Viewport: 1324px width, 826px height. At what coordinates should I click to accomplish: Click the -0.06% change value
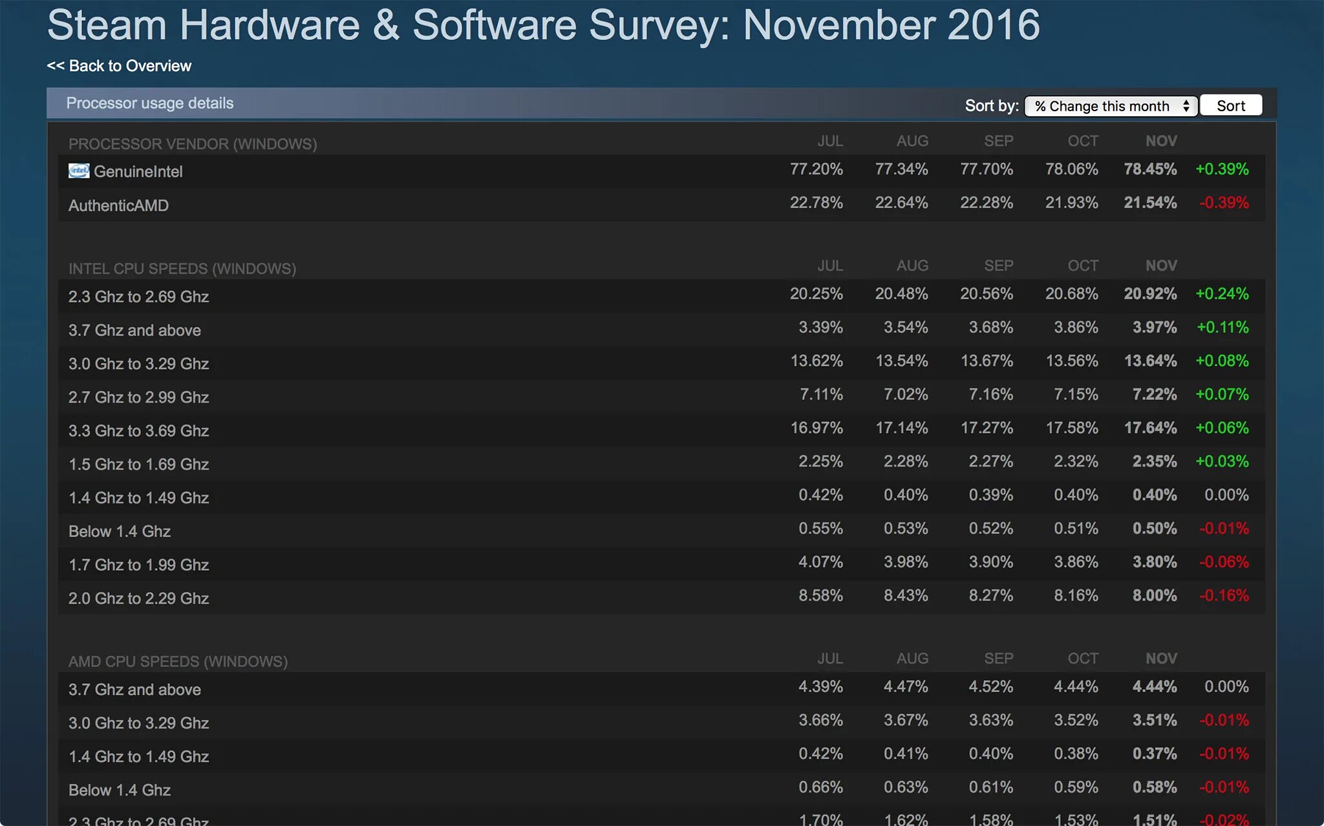click(x=1224, y=562)
